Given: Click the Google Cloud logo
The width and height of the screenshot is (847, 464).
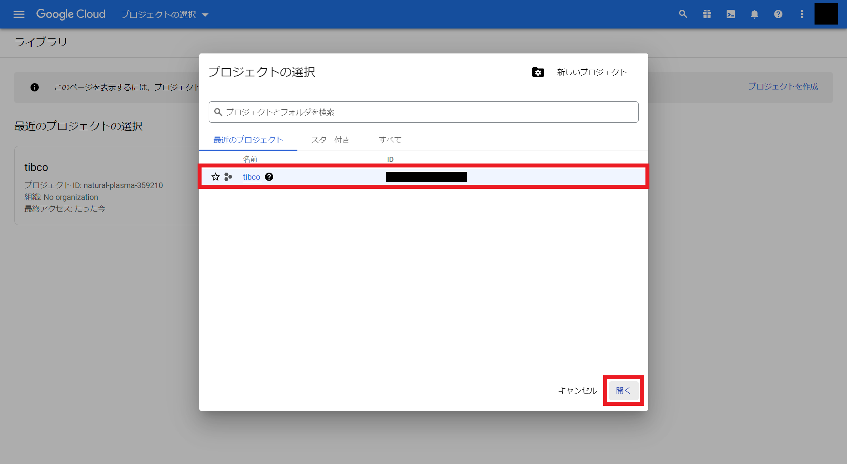Looking at the screenshot, I should coord(71,14).
